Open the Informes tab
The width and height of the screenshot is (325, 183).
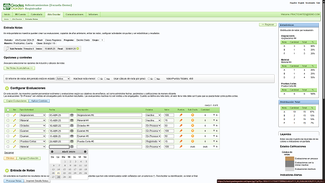point(93,15)
